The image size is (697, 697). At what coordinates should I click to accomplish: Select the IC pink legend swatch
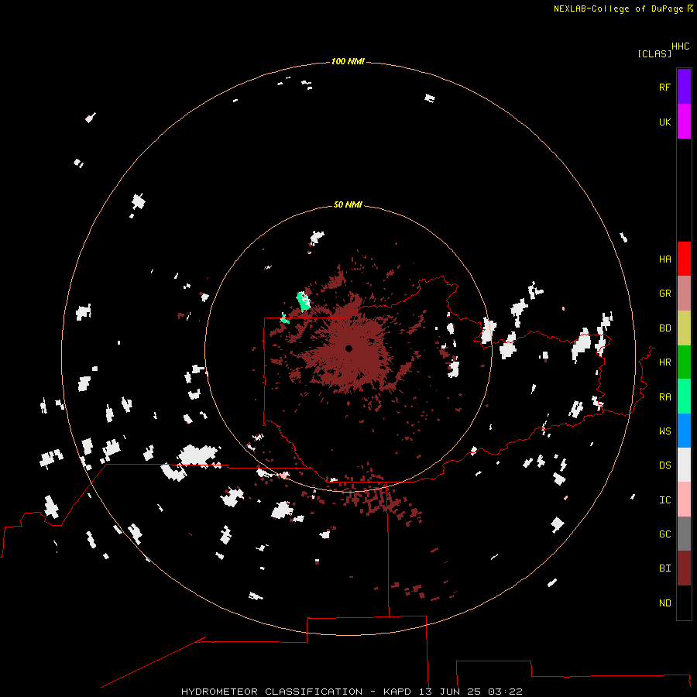684,500
